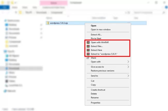
Task: Click the Share icon in context menu
Action: (x=88, y=58)
